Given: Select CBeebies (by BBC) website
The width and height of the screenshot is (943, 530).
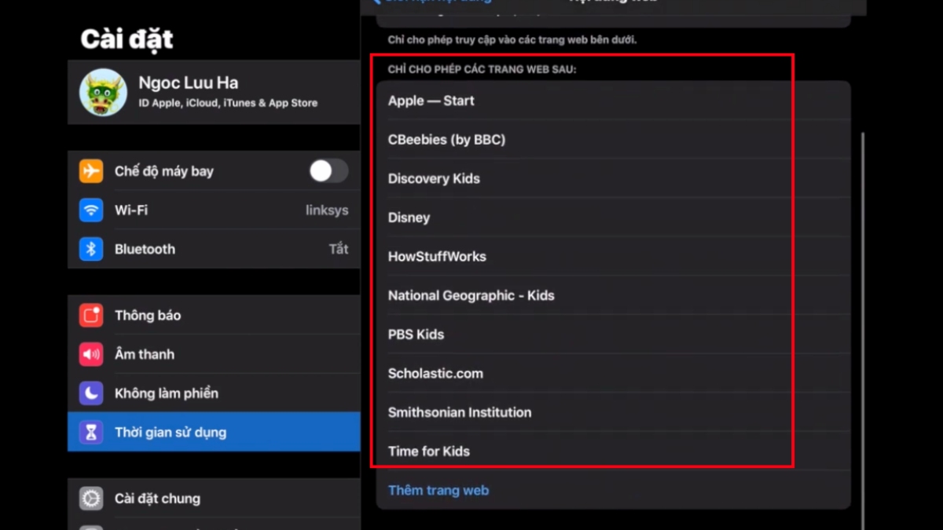Looking at the screenshot, I should coord(614,140).
